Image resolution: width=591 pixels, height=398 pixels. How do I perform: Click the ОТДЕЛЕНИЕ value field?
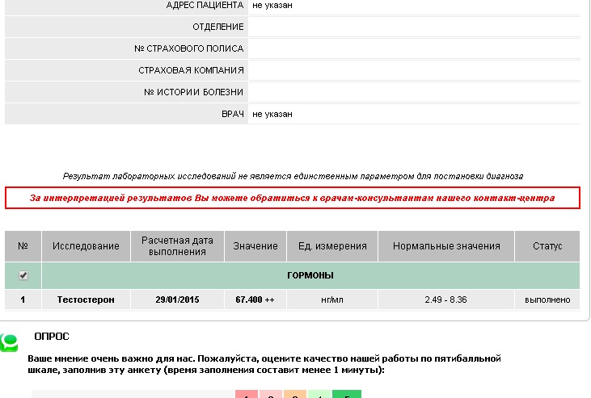tap(414, 27)
